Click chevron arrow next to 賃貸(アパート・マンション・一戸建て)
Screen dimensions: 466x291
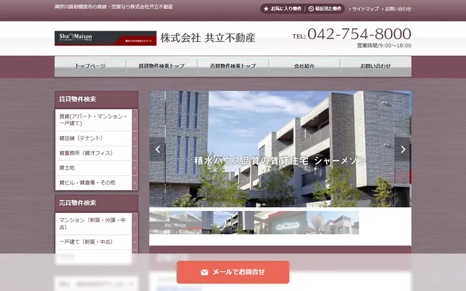pyautogui.click(x=135, y=120)
